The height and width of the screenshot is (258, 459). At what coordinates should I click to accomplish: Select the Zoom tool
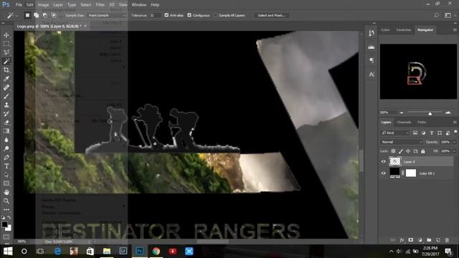pyautogui.click(x=6, y=201)
